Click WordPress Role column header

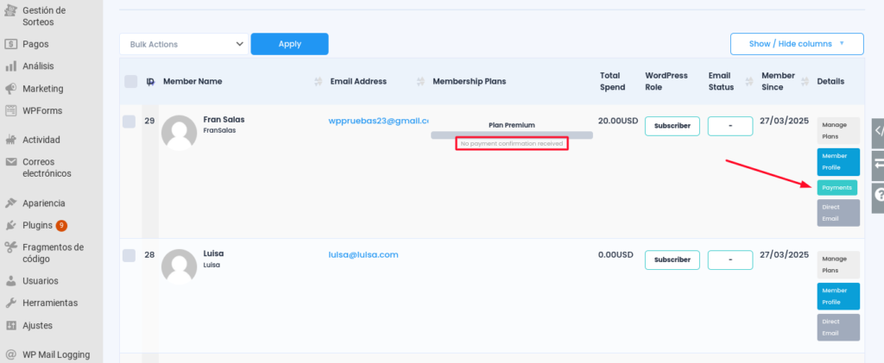coord(666,82)
